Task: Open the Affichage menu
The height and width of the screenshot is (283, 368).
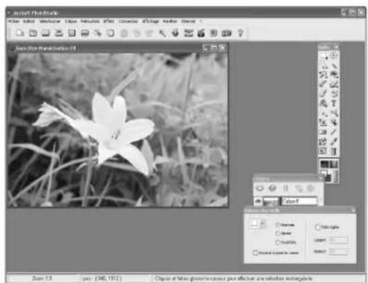Action: point(151,21)
